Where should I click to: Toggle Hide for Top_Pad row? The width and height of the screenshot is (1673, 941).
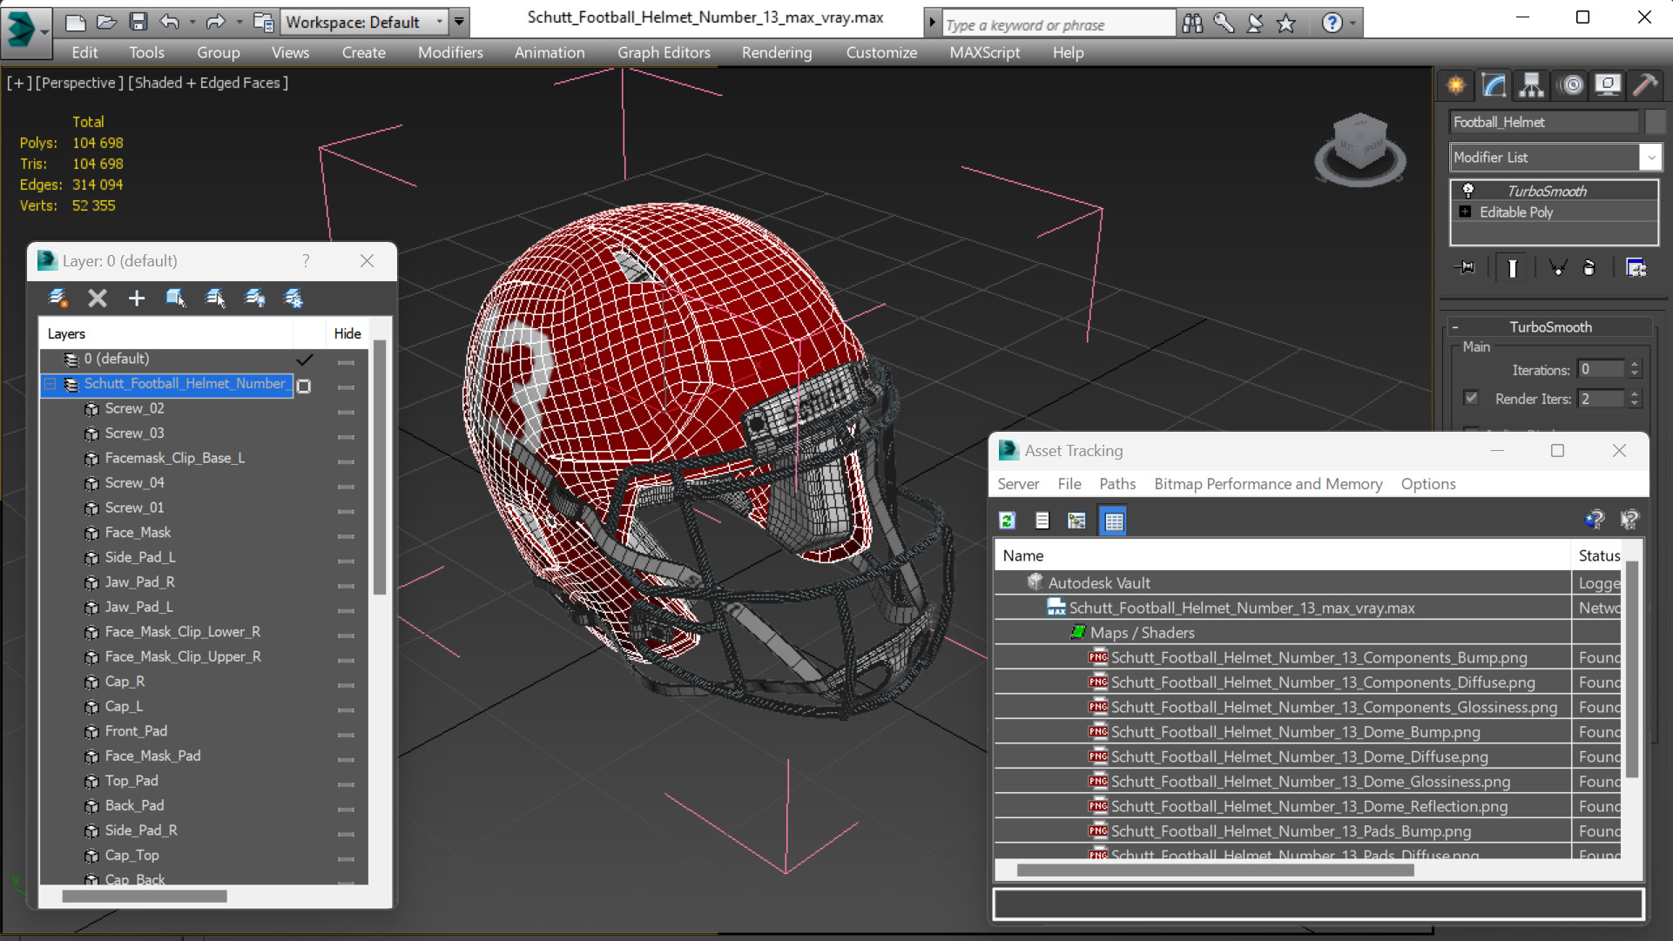click(347, 783)
